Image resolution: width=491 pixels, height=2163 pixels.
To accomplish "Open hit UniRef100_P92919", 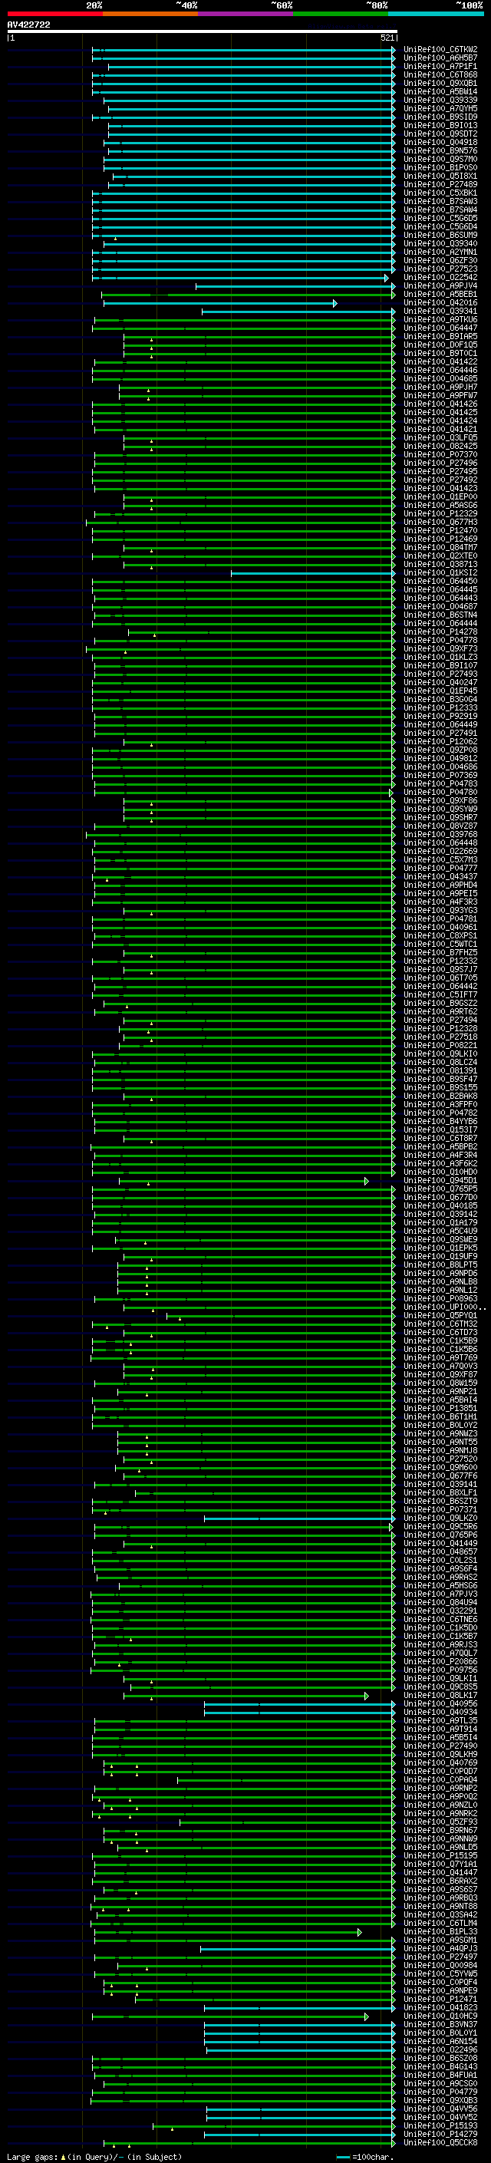I will click(x=440, y=716).
